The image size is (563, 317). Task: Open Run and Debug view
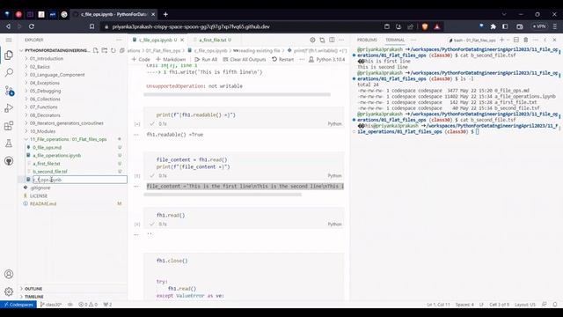click(x=9, y=107)
